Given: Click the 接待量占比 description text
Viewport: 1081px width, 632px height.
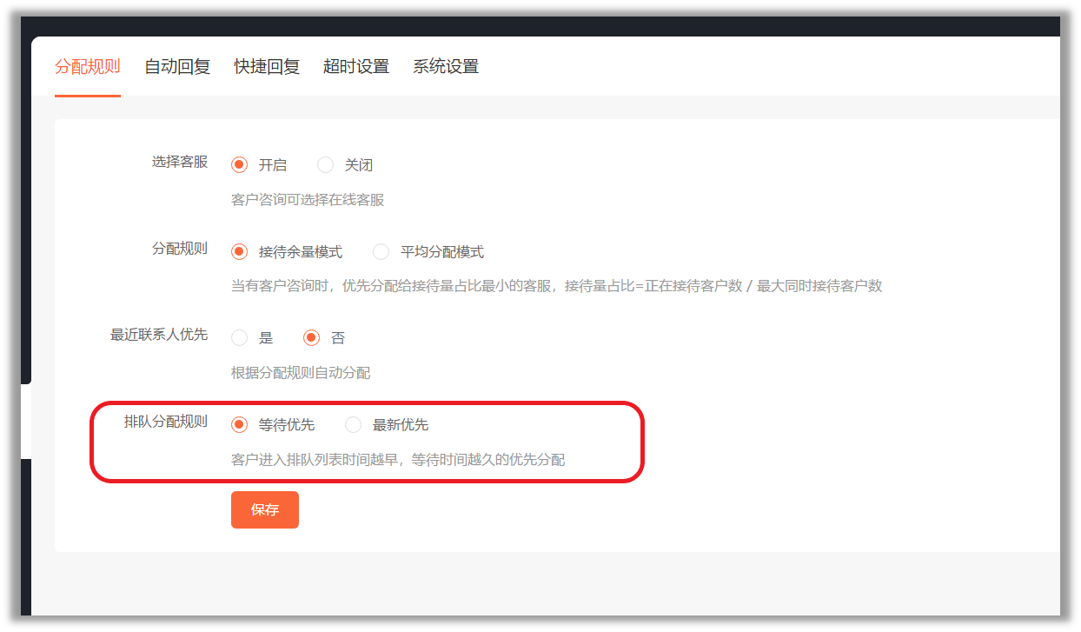Looking at the screenshot, I should tap(557, 286).
